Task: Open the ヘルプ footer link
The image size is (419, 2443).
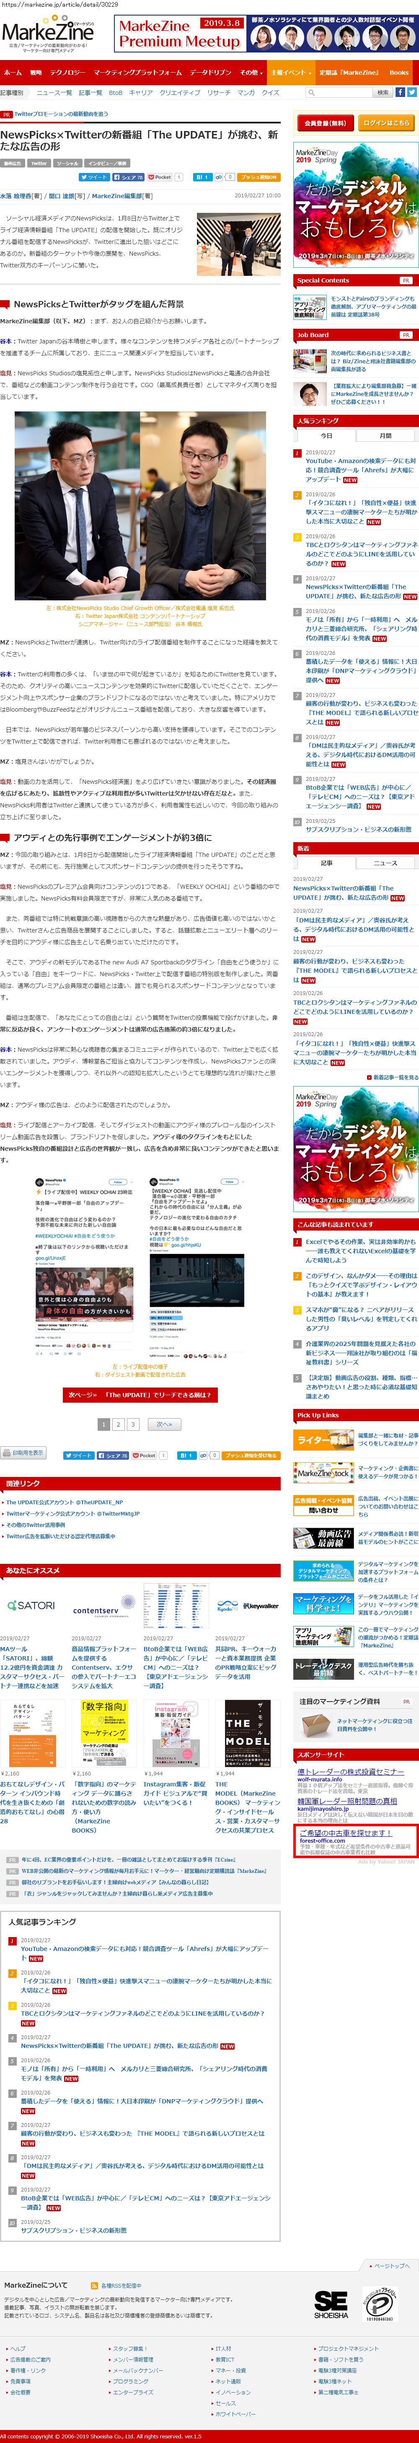Action: coord(17,2349)
